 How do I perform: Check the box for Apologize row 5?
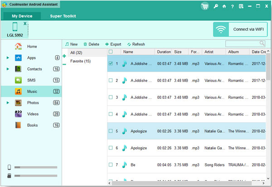click(x=111, y=131)
